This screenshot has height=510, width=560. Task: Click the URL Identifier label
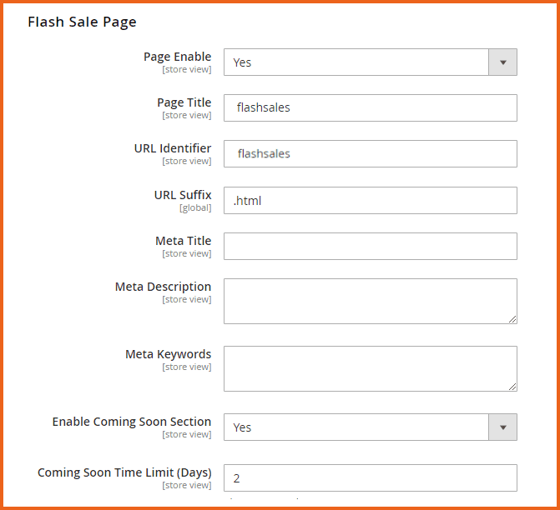pos(172,148)
